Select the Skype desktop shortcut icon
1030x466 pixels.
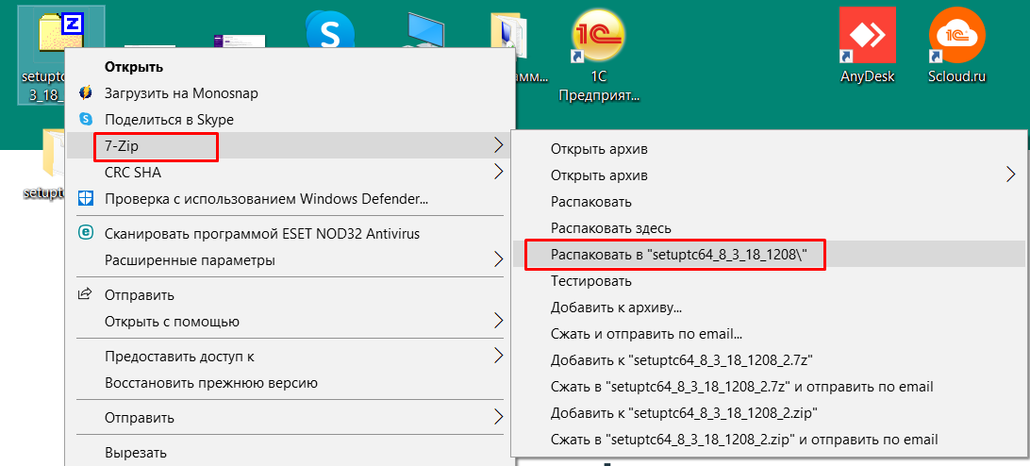[330, 29]
